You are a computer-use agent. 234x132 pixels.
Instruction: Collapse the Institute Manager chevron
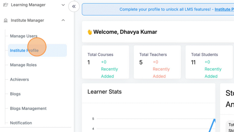(x=63, y=20)
